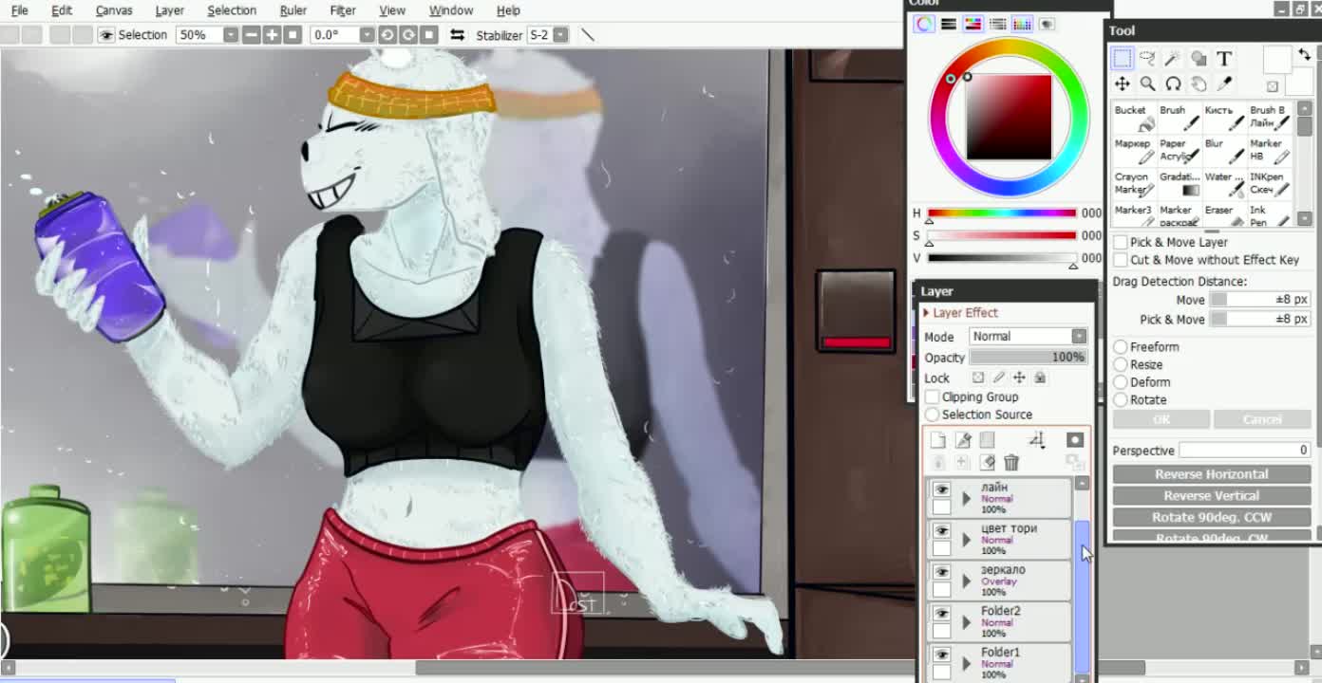
Task: Check Cut & Move without Effect Key
Action: click(x=1121, y=260)
